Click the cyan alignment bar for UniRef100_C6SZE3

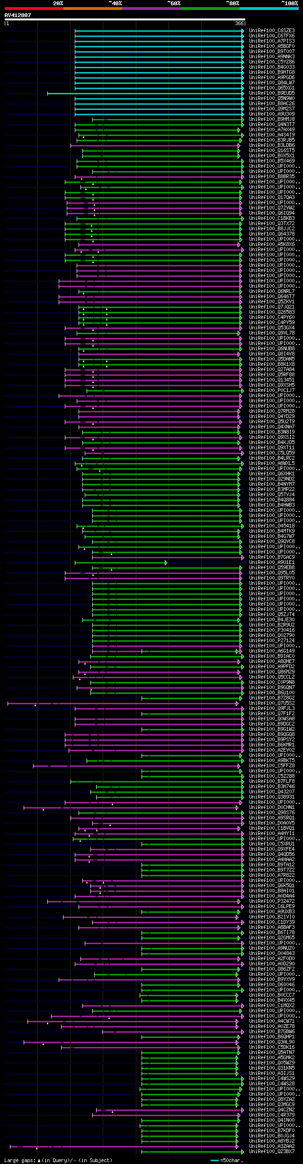(159, 31)
